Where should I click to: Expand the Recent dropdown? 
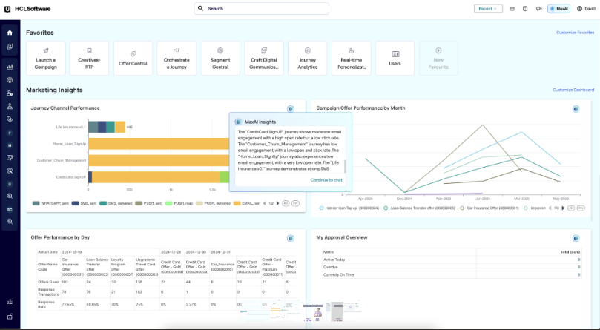click(487, 9)
